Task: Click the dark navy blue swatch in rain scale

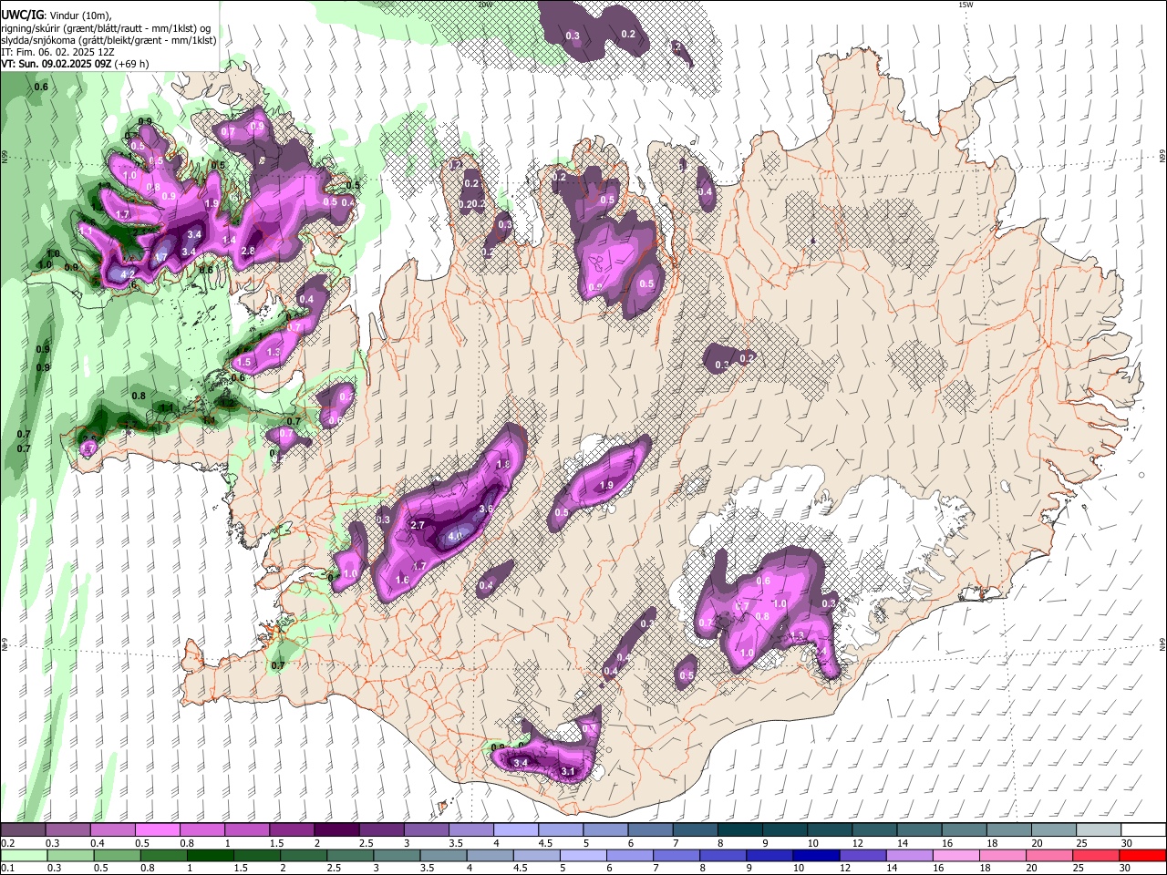Action: [814, 855]
